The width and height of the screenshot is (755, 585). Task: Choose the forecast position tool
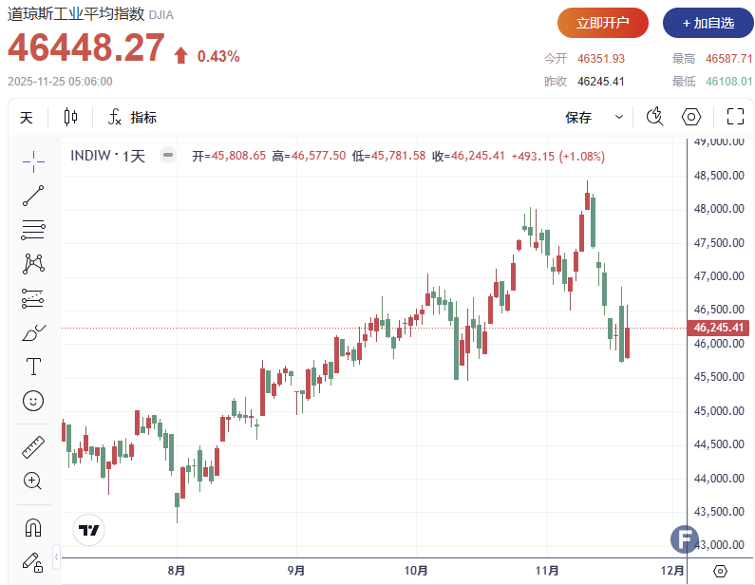click(x=33, y=298)
